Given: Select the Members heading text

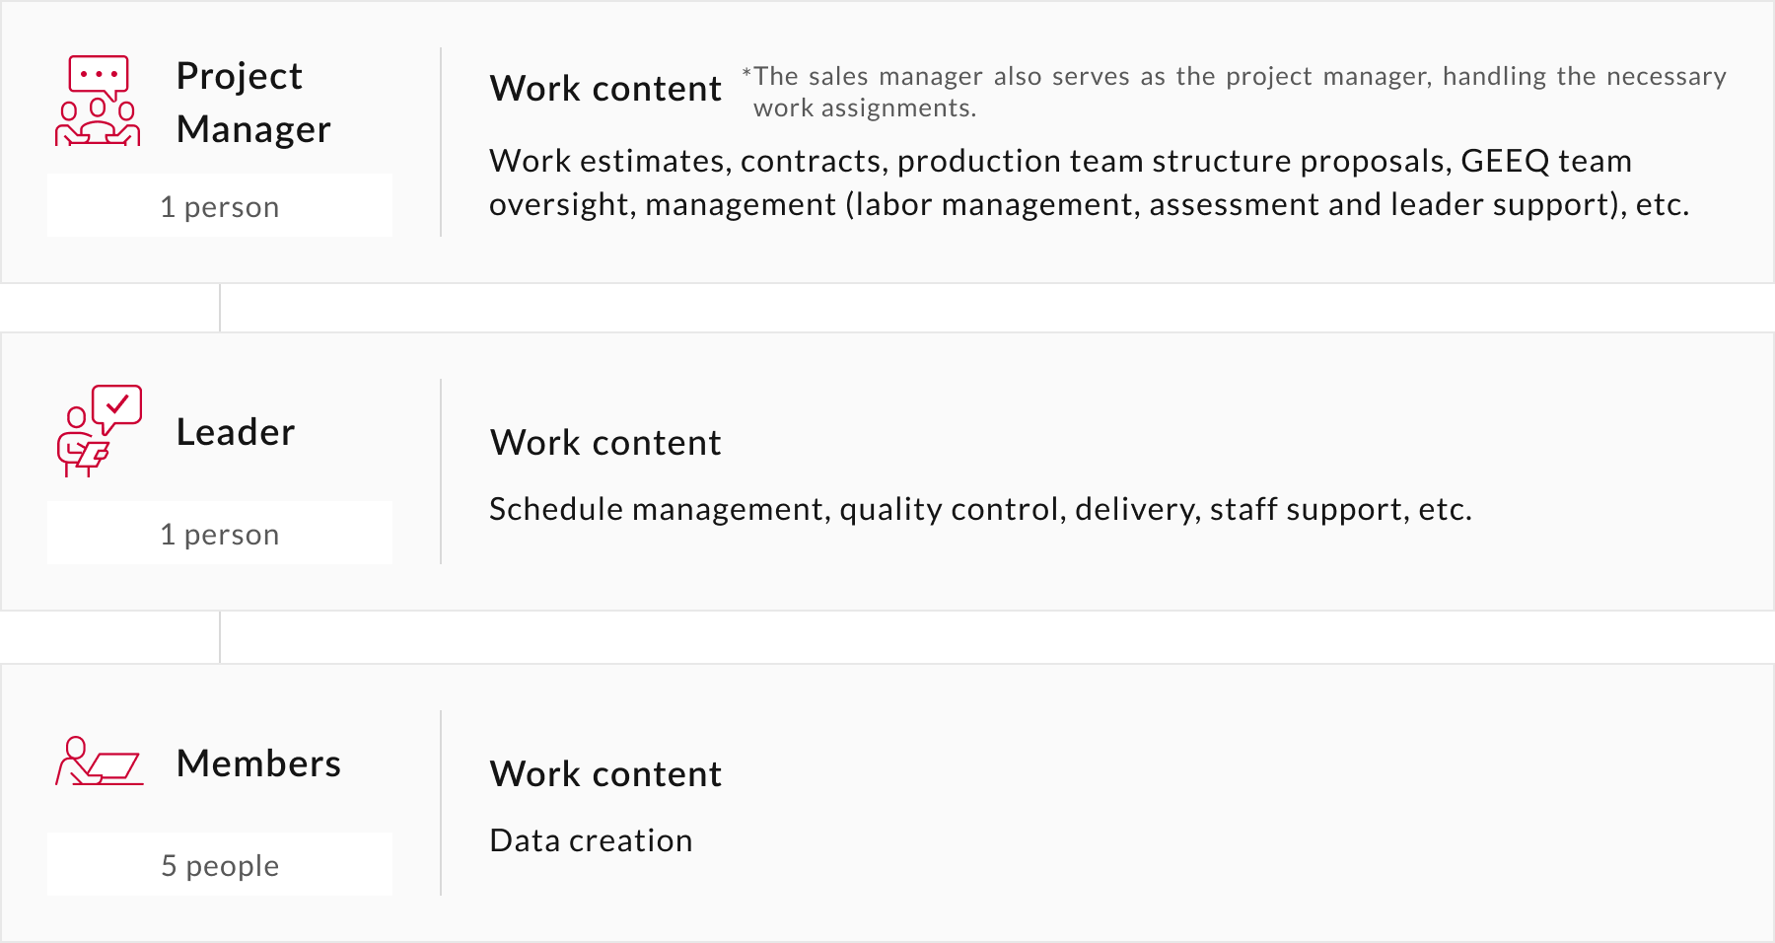Looking at the screenshot, I should pyautogui.click(x=258, y=763).
